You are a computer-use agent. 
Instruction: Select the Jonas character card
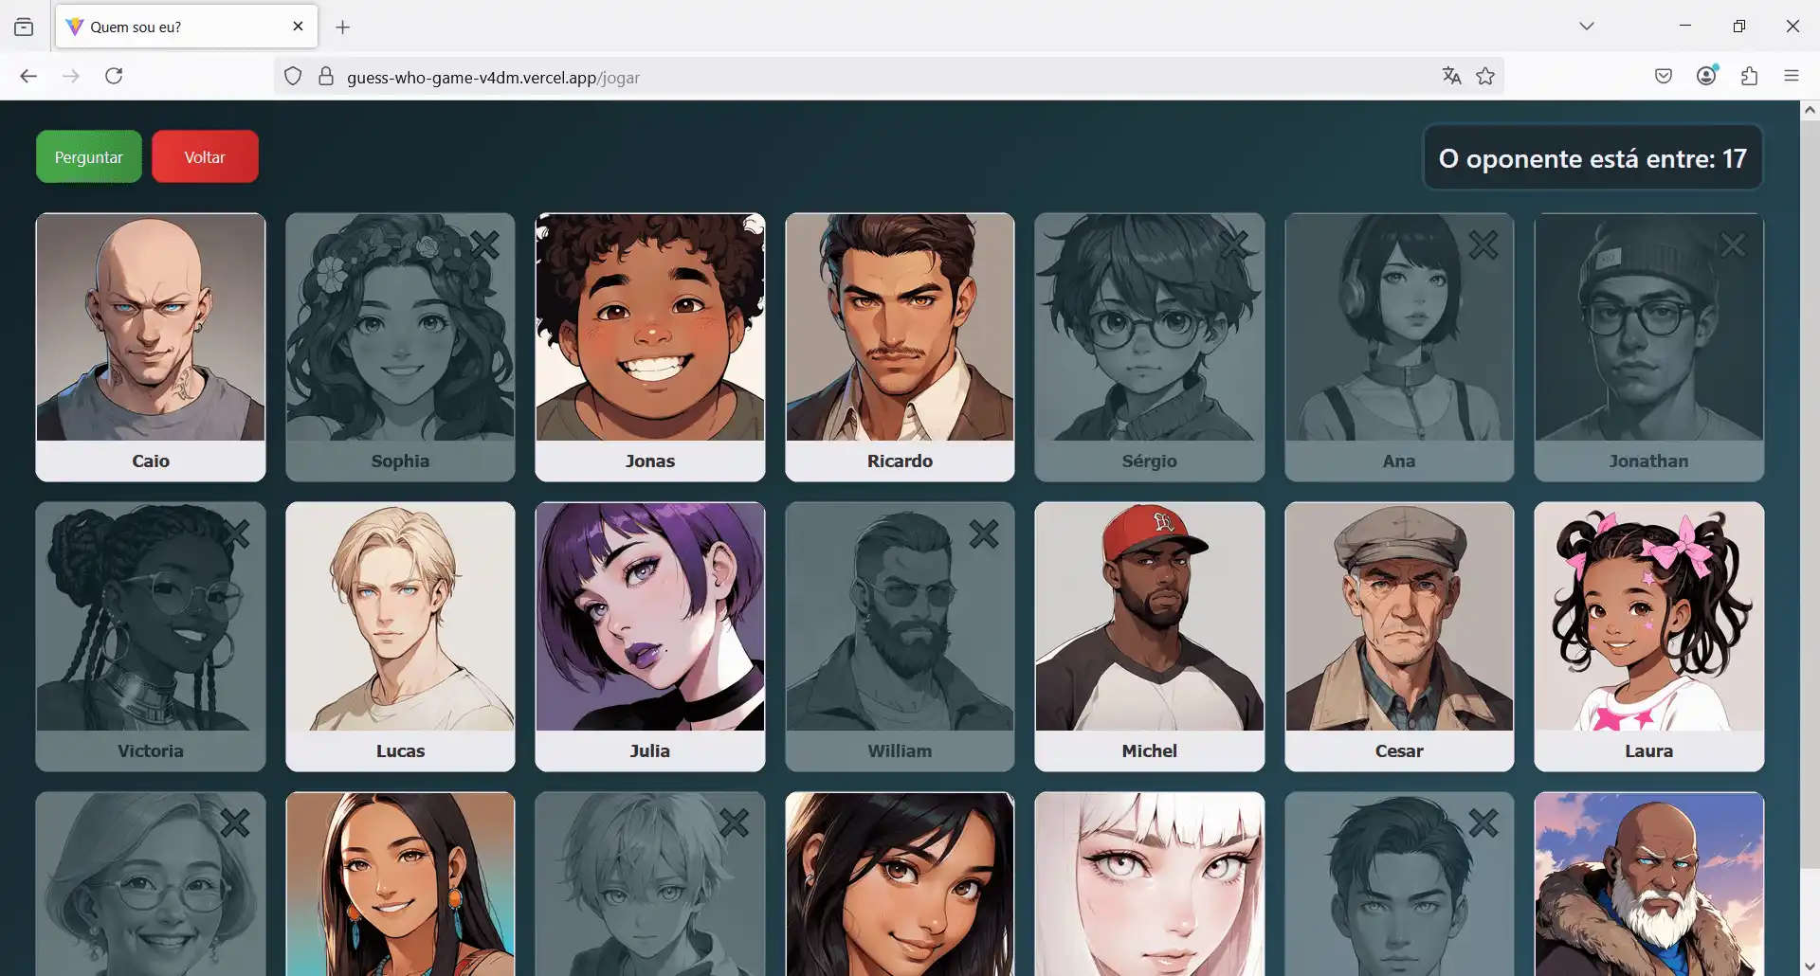pos(650,347)
